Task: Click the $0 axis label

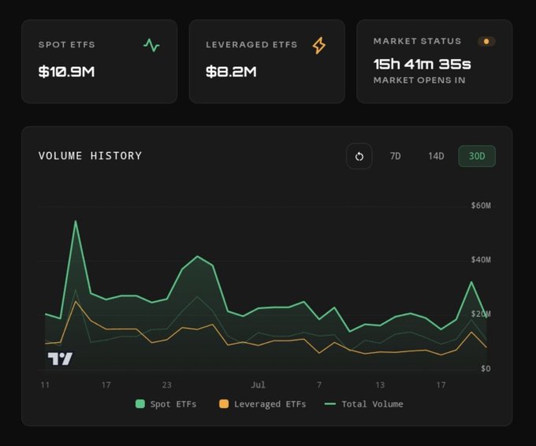Action: pyautogui.click(x=486, y=369)
